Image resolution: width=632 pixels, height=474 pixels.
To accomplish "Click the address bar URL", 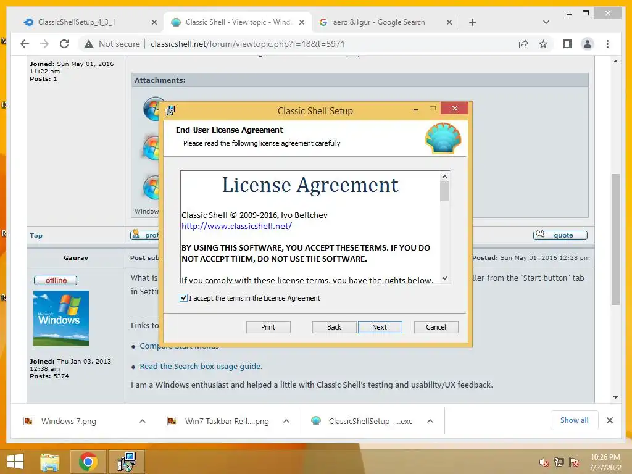I will click(x=247, y=44).
